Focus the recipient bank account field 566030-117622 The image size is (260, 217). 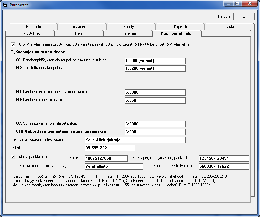(x=224, y=166)
